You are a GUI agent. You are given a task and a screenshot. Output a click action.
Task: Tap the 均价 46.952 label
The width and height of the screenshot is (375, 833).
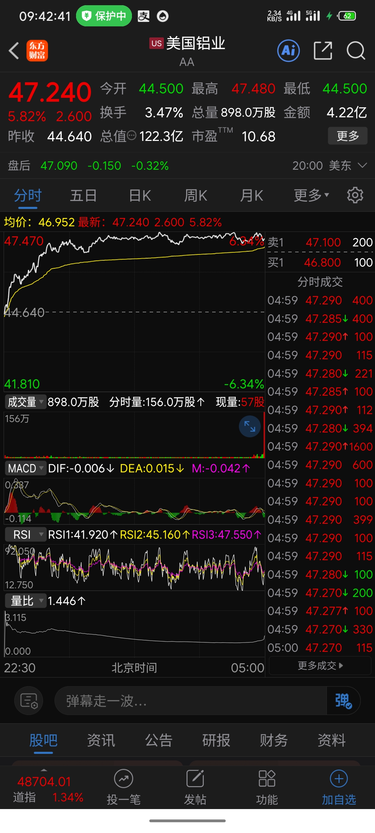[x=39, y=222]
